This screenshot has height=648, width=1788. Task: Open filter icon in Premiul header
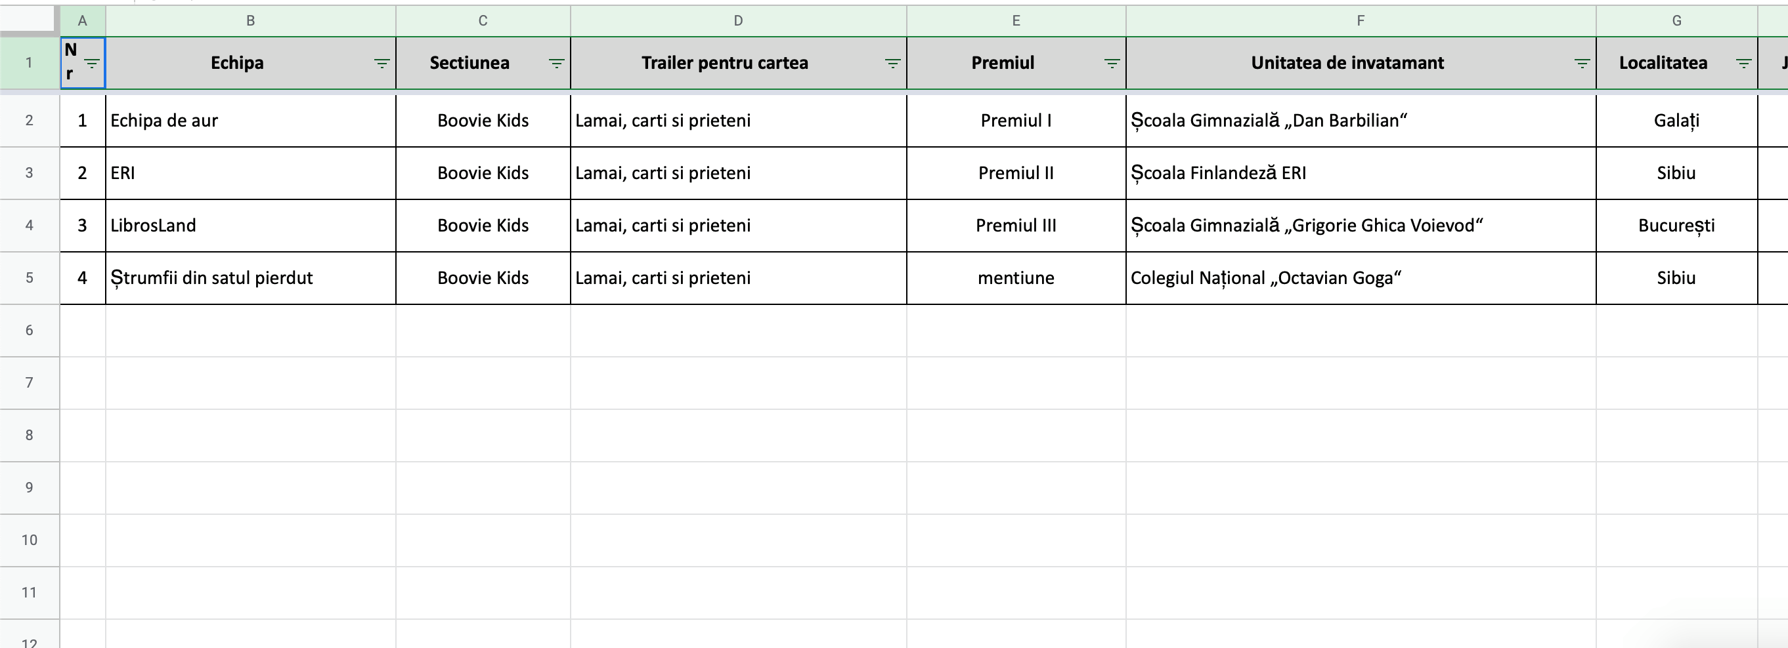1112,63
